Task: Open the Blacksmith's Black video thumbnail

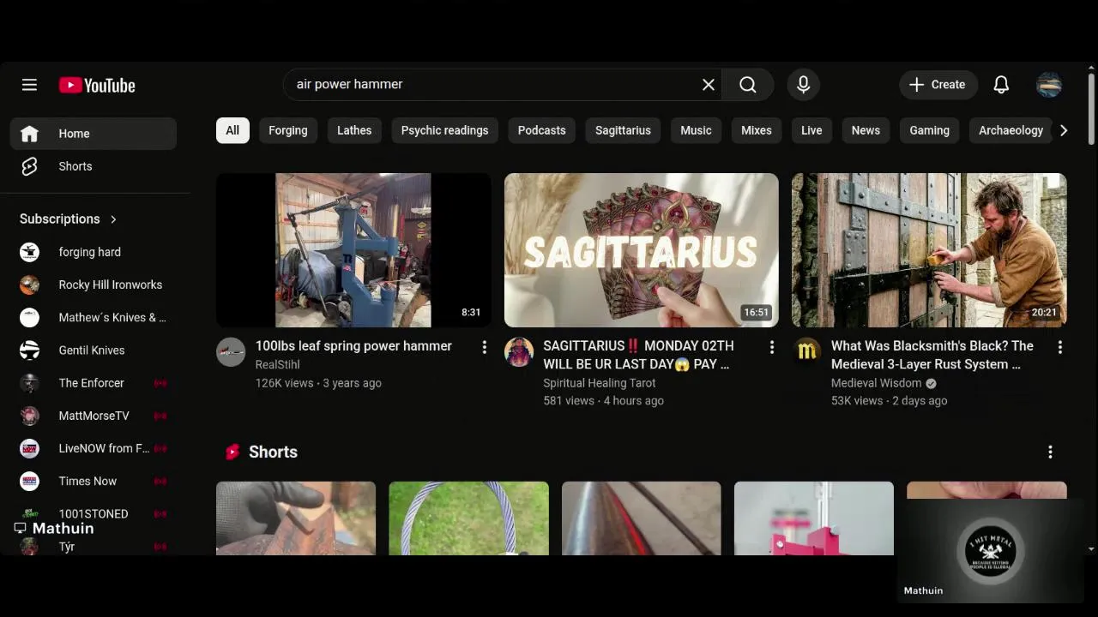Action: pos(929,250)
